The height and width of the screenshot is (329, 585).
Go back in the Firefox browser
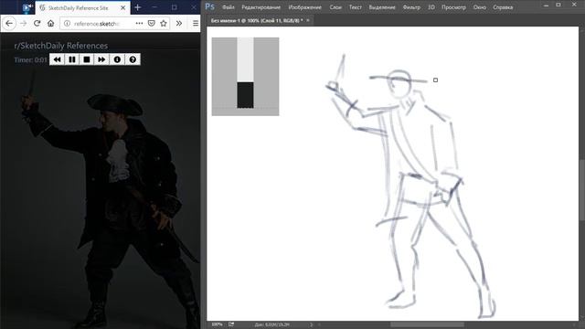tap(9, 24)
